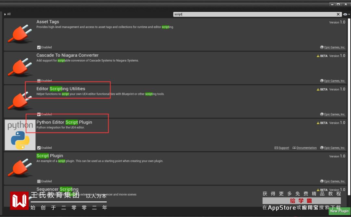Click the Editor Scripting Utilities description text
The image size is (351, 217).
(x=100, y=94)
